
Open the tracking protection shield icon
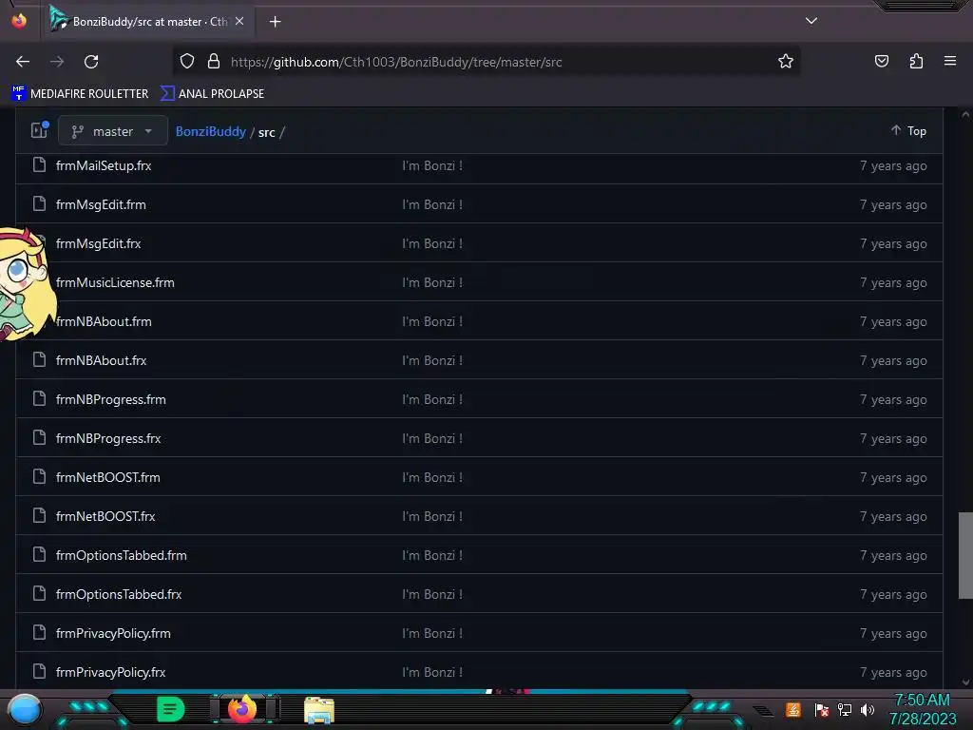187,61
